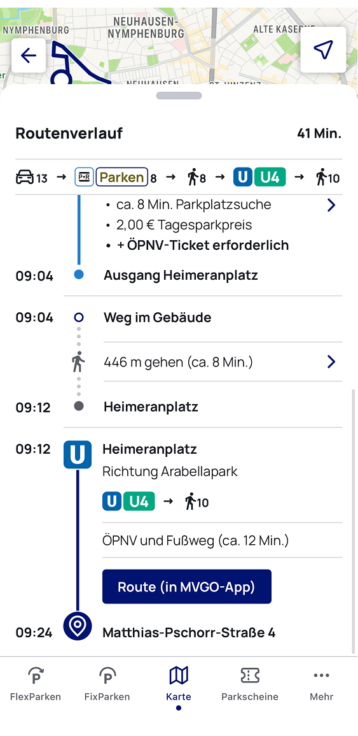The image size is (358, 736).
Task: Tap the sheet drag handle bar
Action: (x=179, y=96)
